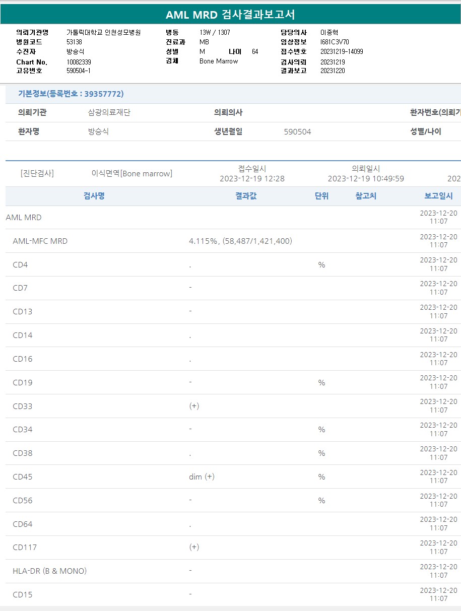Click the CD7 row label

20,289
